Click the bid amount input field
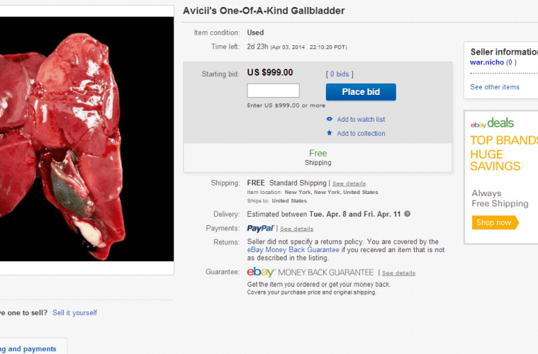The width and height of the screenshot is (538, 354). pos(273,91)
